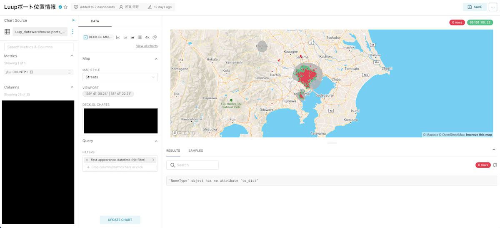Select the bar chart visualization icon
The image size is (500, 228).
pos(125,38)
